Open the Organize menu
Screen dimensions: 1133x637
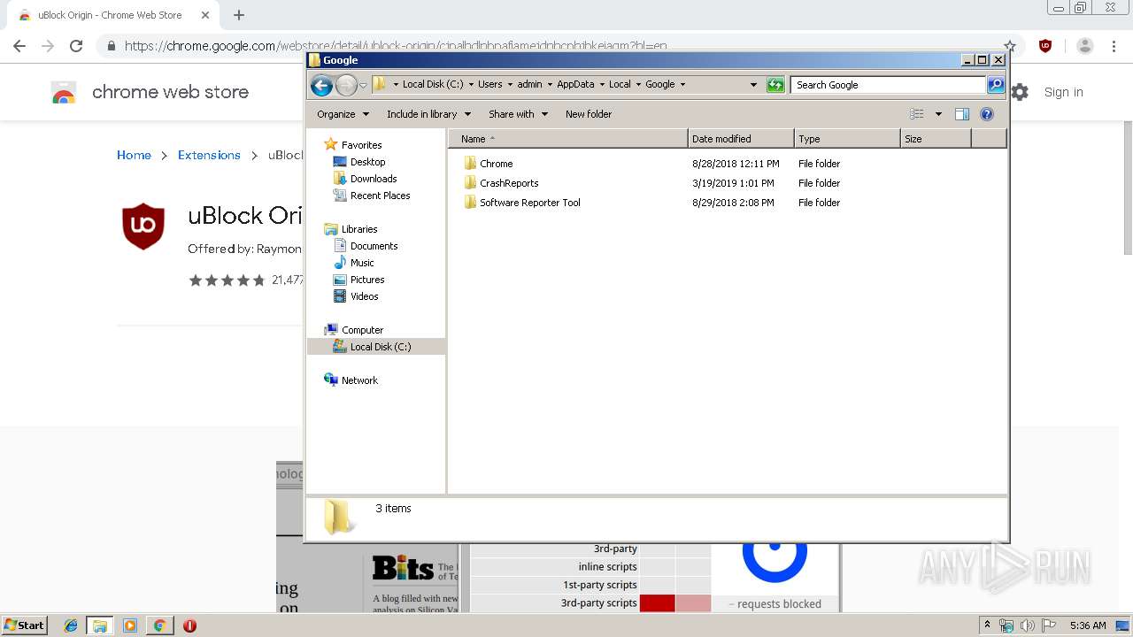click(x=342, y=114)
